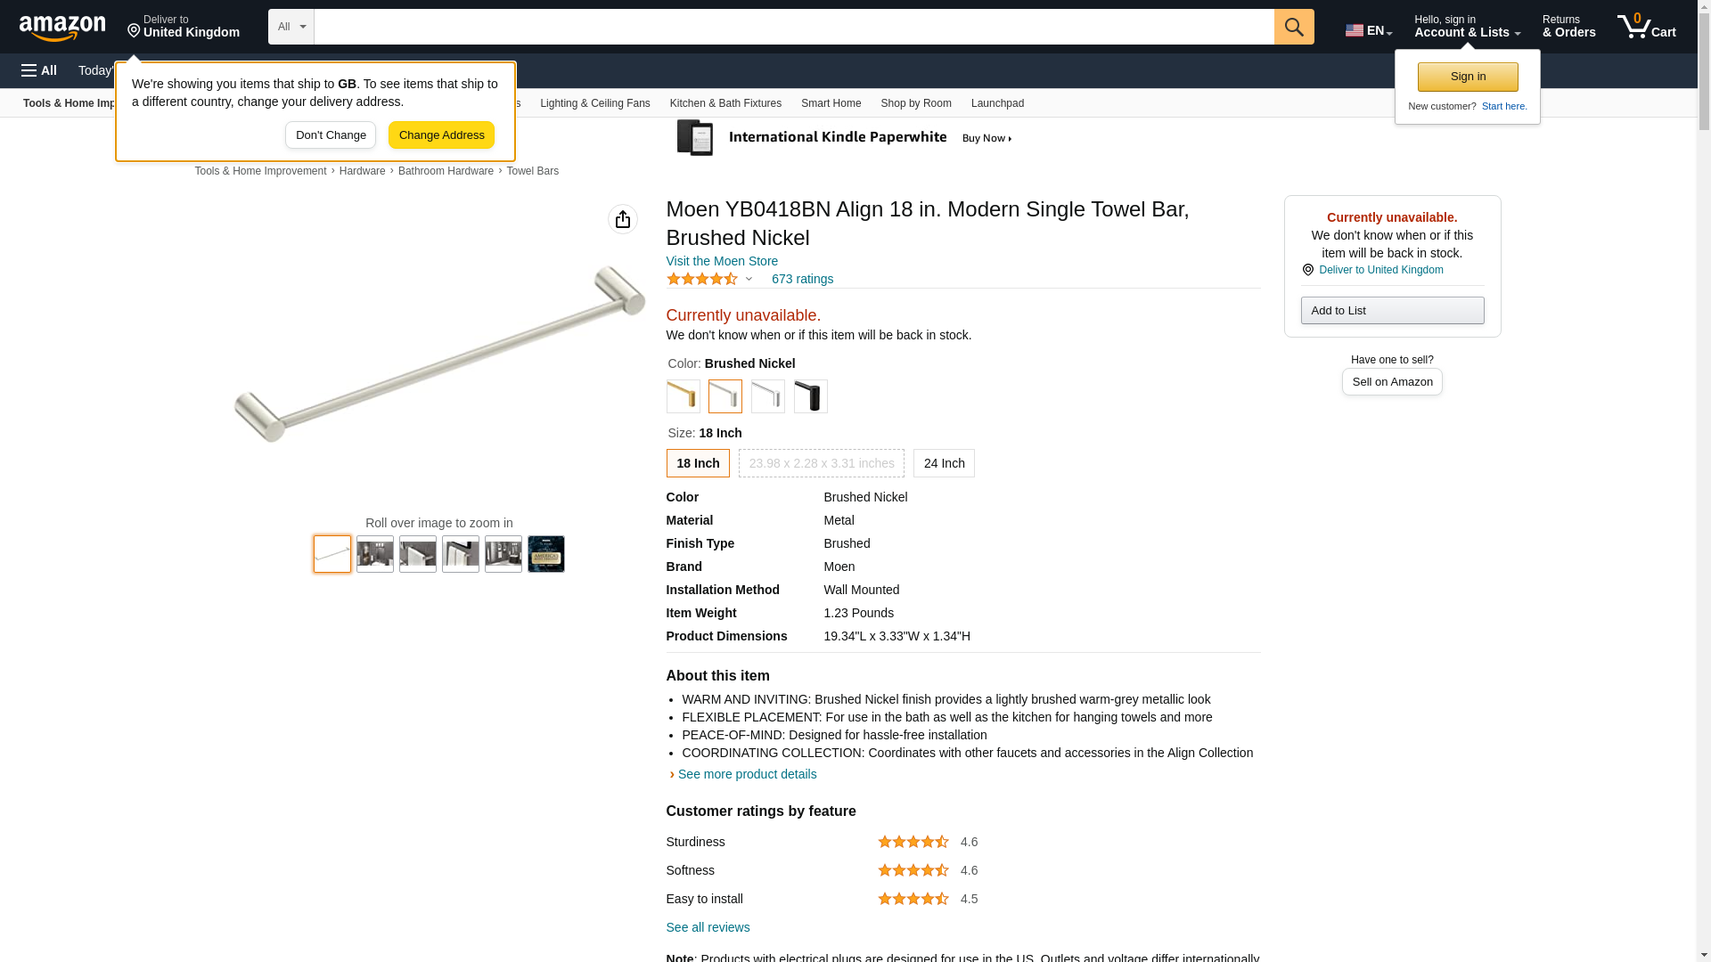
Task: Open the Shop by Room tab
Action: [916, 103]
